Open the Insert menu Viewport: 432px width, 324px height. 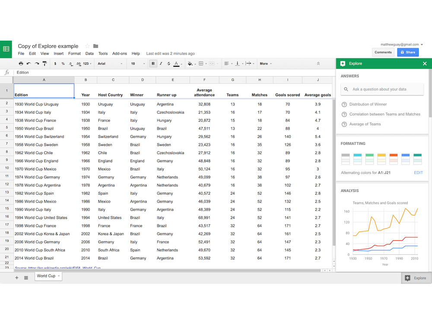click(58, 54)
